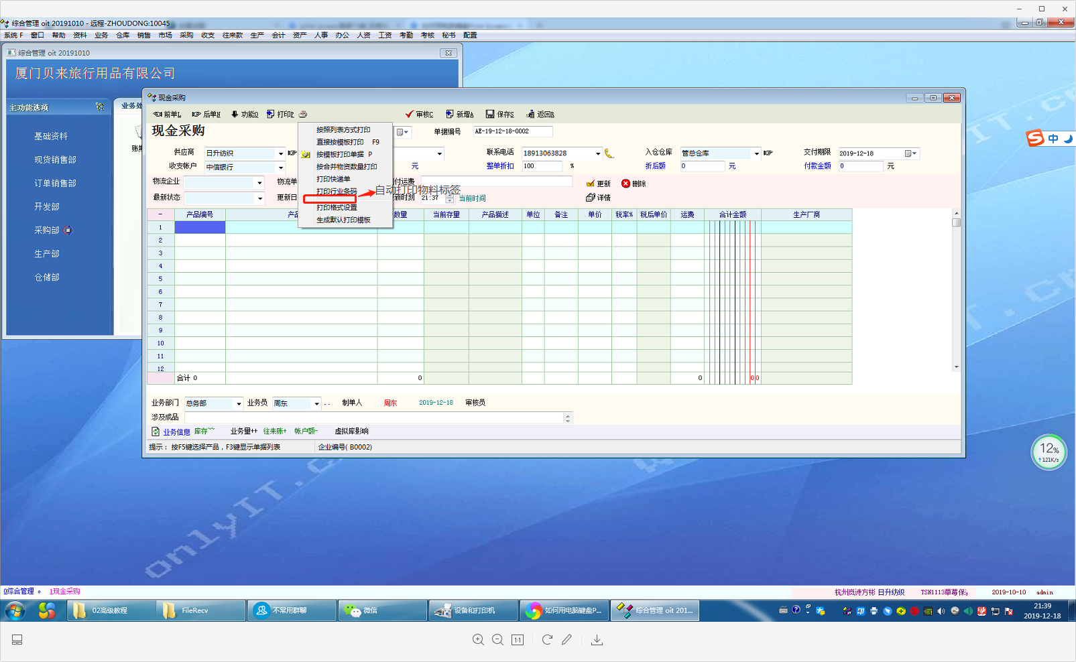Click the phone icon beside 联系电话

click(x=609, y=153)
